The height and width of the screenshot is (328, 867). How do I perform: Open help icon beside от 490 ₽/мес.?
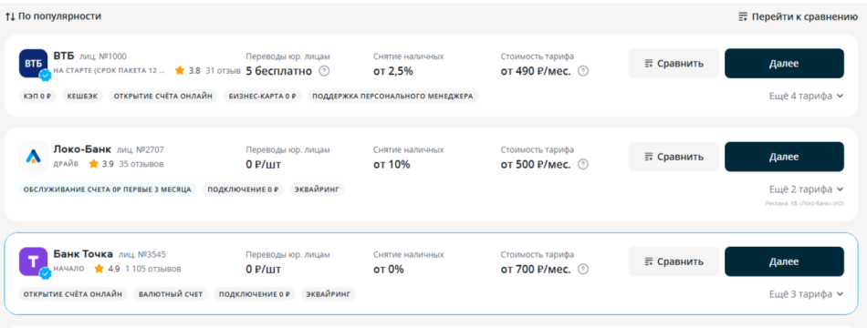[583, 71]
